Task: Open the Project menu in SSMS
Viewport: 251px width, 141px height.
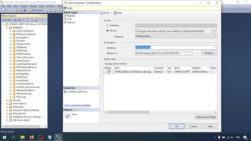Action: [24, 6]
